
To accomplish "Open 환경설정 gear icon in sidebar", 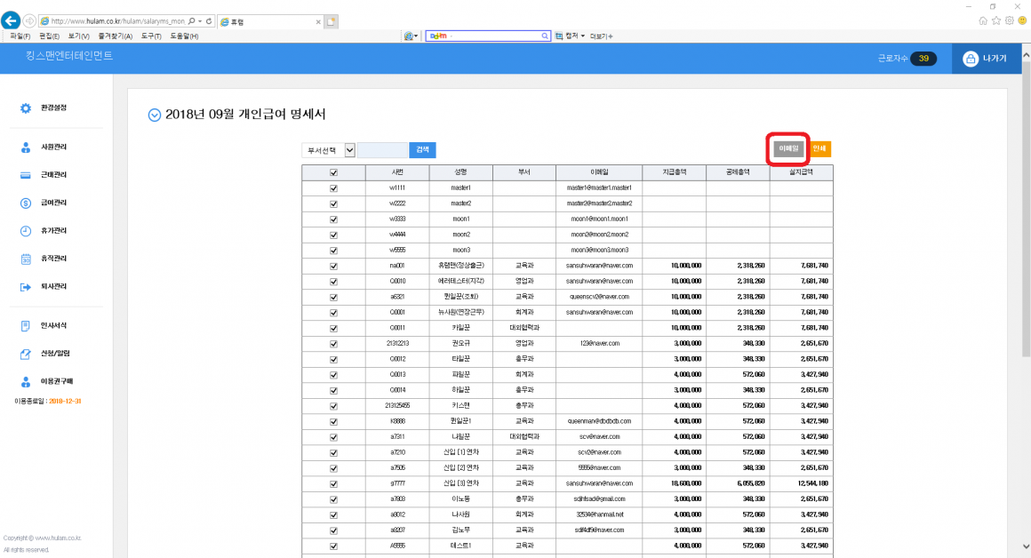I will point(26,108).
